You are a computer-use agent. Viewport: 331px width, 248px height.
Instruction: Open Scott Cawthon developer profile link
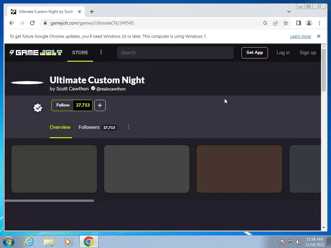tap(72, 89)
